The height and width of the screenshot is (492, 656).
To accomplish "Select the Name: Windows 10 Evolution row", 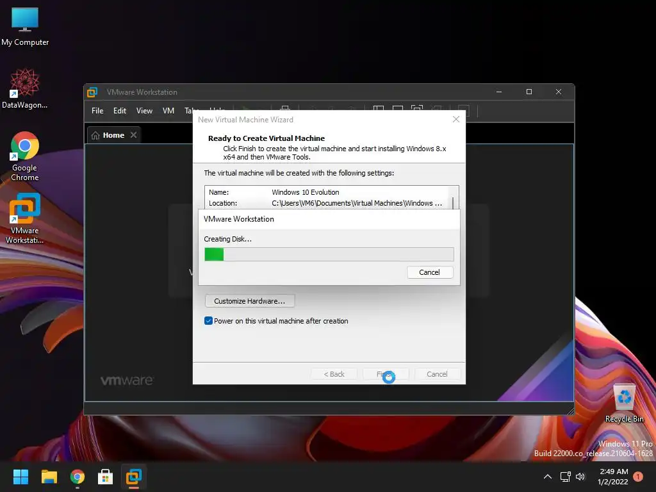I will click(325, 192).
